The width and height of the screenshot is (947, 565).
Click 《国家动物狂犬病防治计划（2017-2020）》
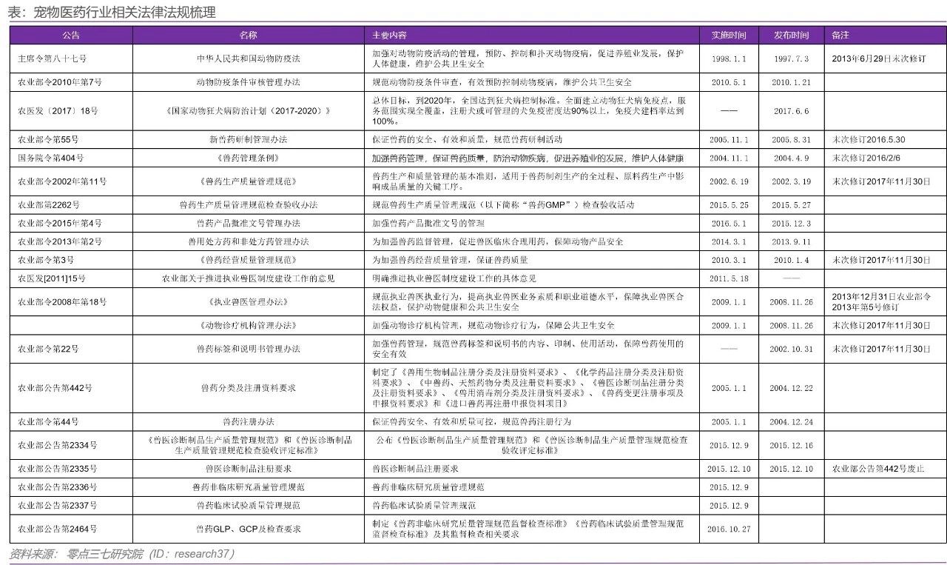point(249,111)
